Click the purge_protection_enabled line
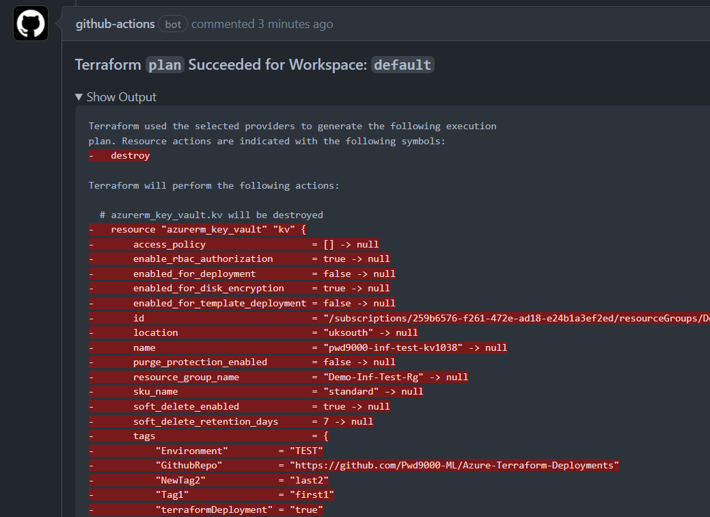710x517 pixels. tap(243, 362)
